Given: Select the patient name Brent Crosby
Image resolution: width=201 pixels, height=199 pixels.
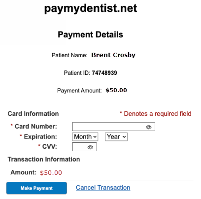Looking at the screenshot, I should pyautogui.click(x=113, y=55).
